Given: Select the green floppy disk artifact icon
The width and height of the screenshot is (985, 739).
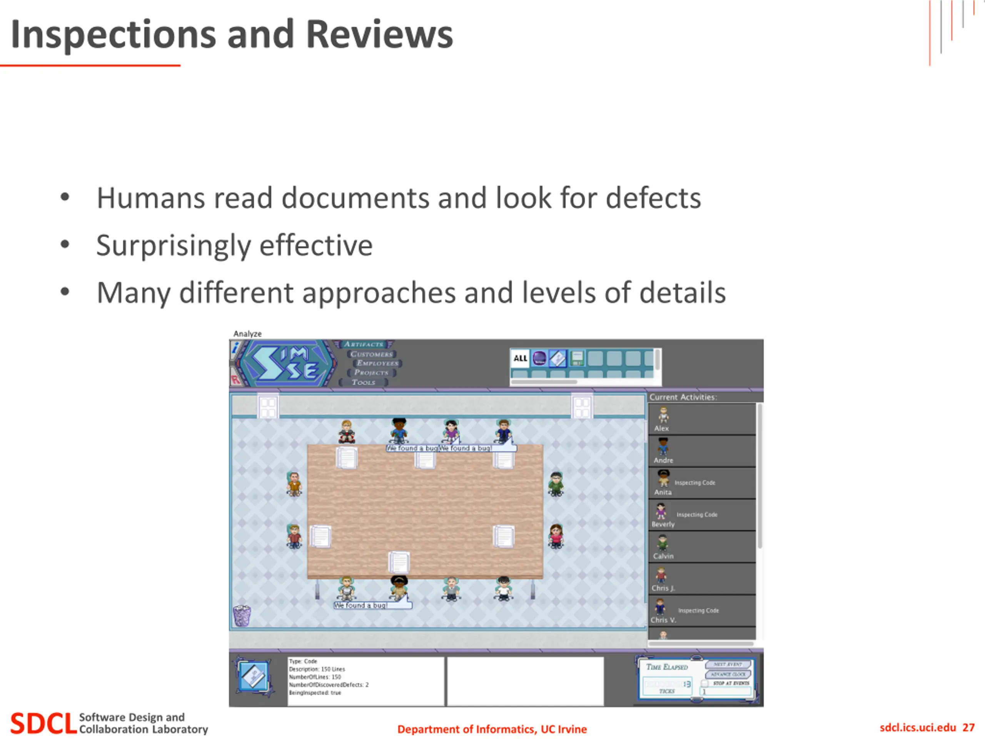Looking at the screenshot, I should point(577,358).
